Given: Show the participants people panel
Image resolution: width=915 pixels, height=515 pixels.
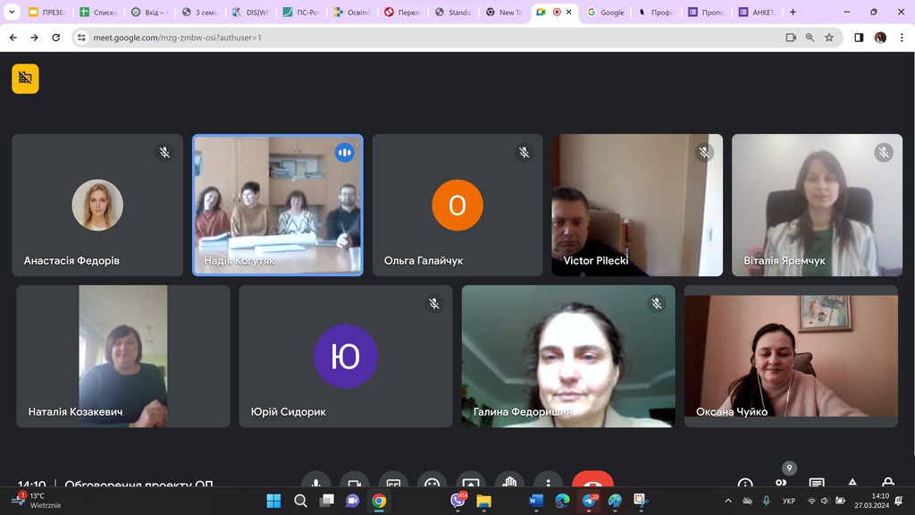Looking at the screenshot, I should coord(781,484).
